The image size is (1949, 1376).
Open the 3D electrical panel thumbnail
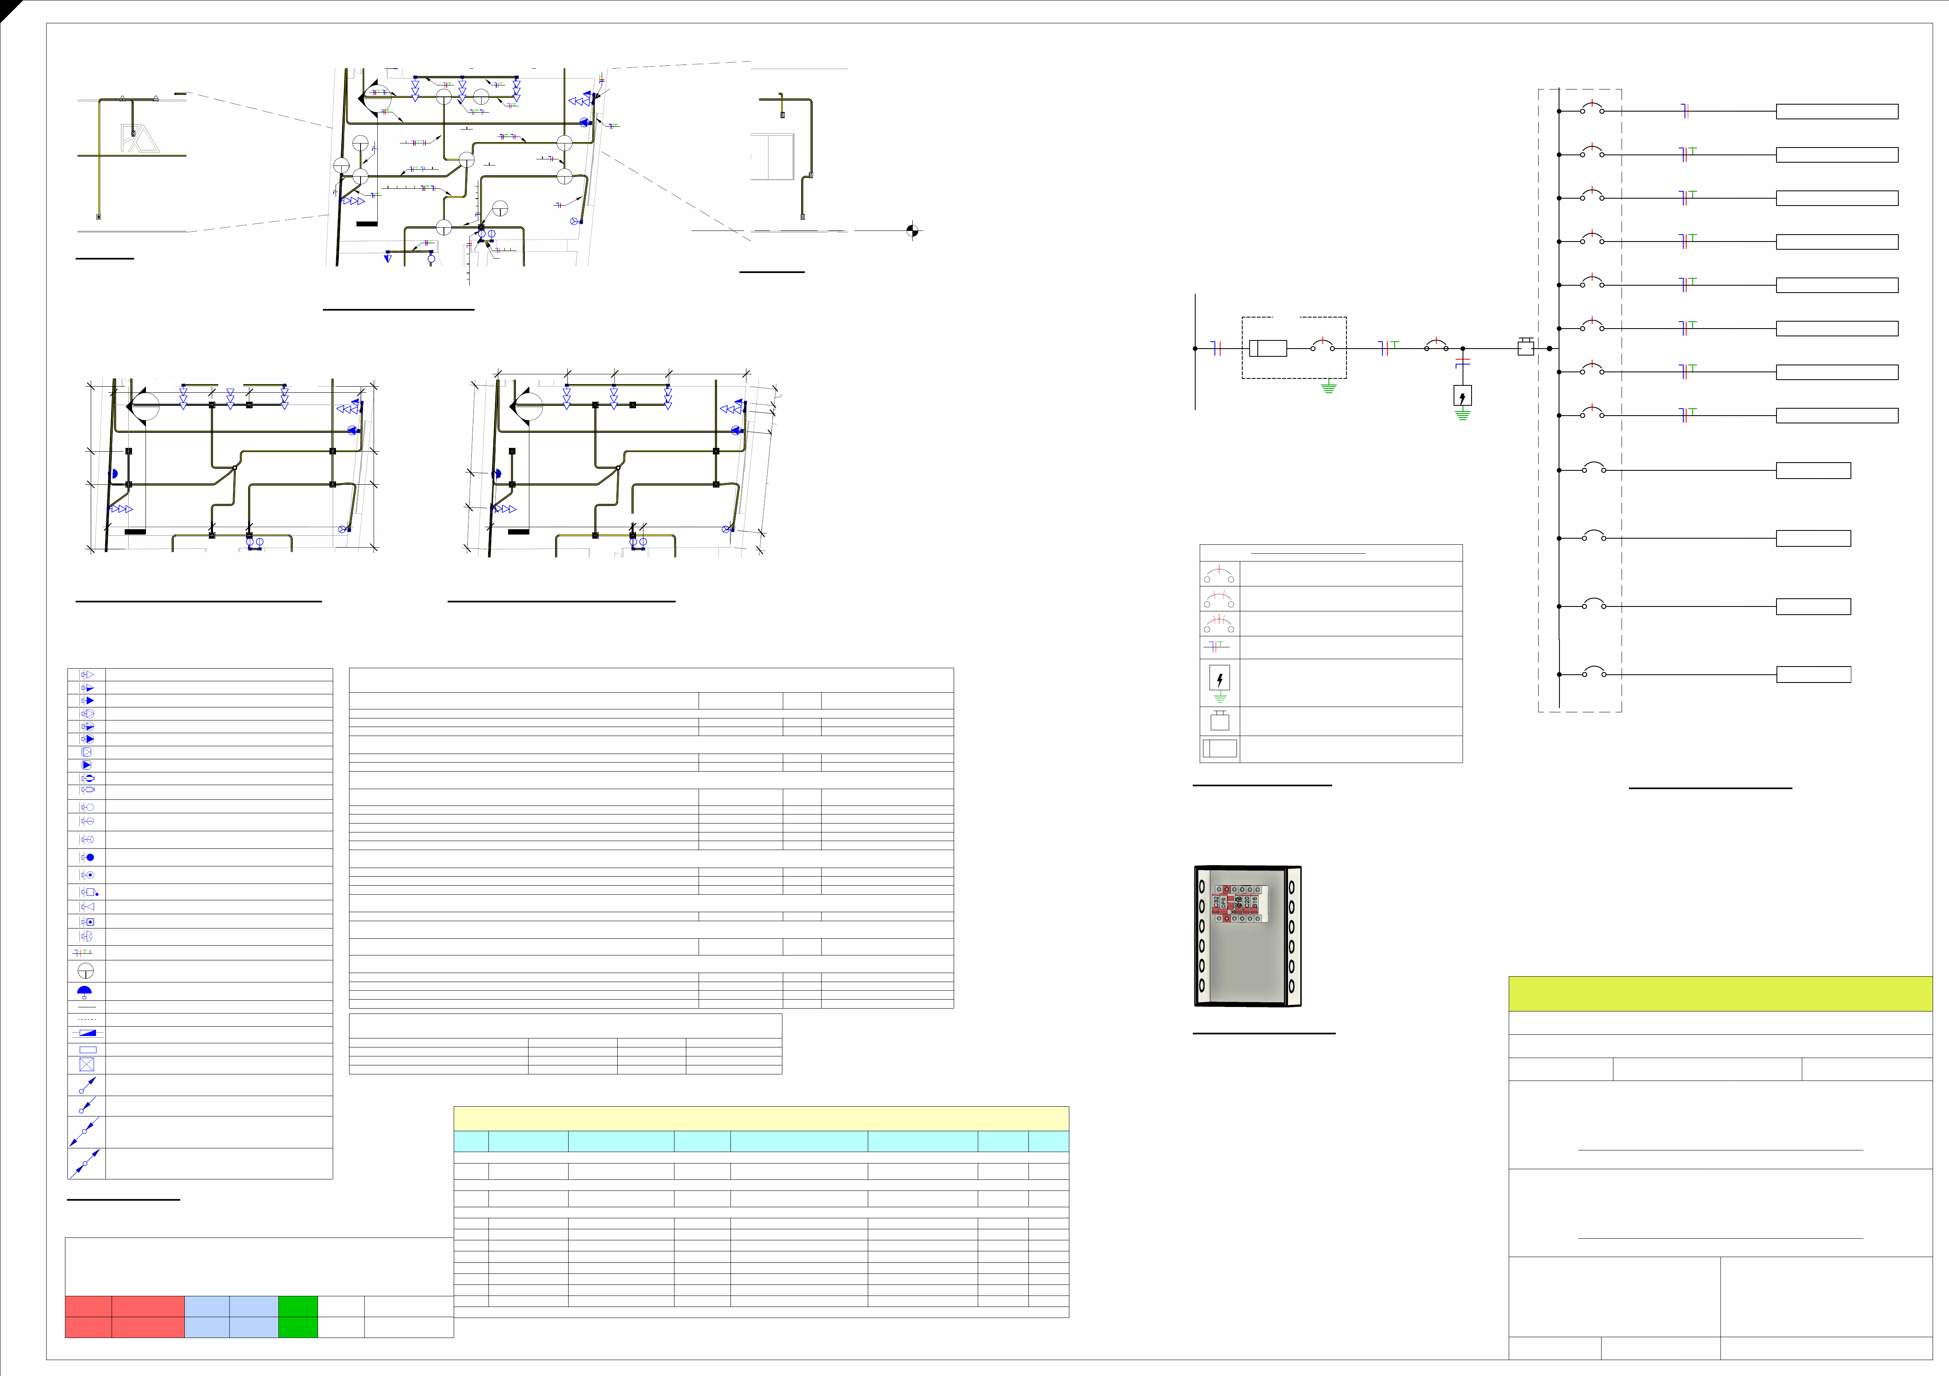[1247, 935]
